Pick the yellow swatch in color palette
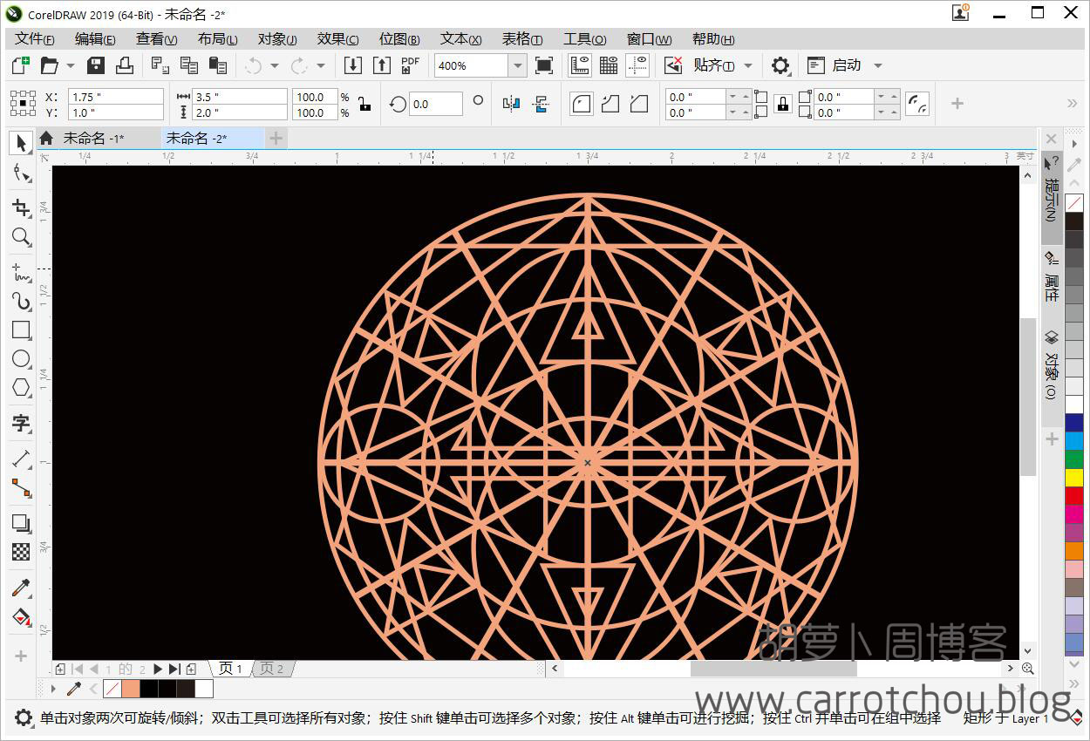 (1074, 477)
